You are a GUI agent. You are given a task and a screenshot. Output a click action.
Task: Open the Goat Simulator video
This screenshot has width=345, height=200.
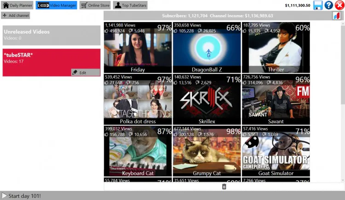point(276,151)
